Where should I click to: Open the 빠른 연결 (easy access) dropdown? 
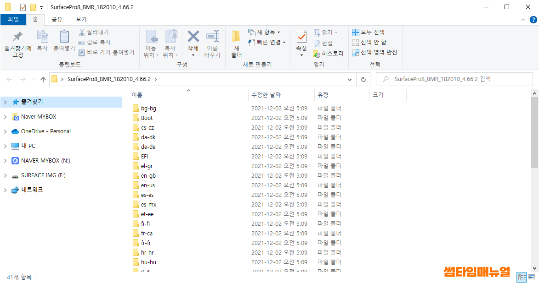click(x=267, y=42)
